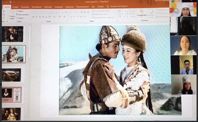
Task: Click the Восстановить reset slide icon
Action: click(17, 15)
